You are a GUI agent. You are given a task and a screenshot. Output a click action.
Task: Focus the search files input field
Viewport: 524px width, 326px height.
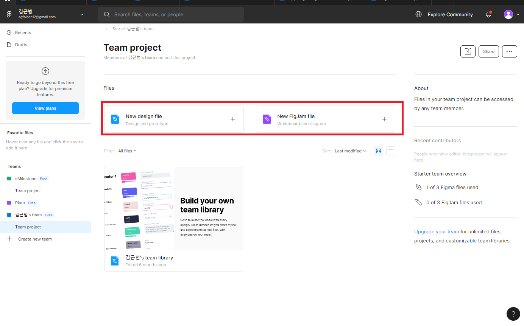tap(171, 14)
